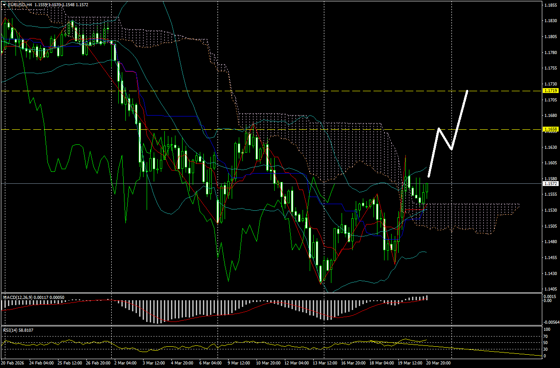This screenshot has width=560, height=368.
Task: Click the 20 Mar 20:00 time label
Action: coord(439,363)
